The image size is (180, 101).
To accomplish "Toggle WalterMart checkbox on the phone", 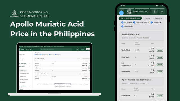I will pos(122,26).
